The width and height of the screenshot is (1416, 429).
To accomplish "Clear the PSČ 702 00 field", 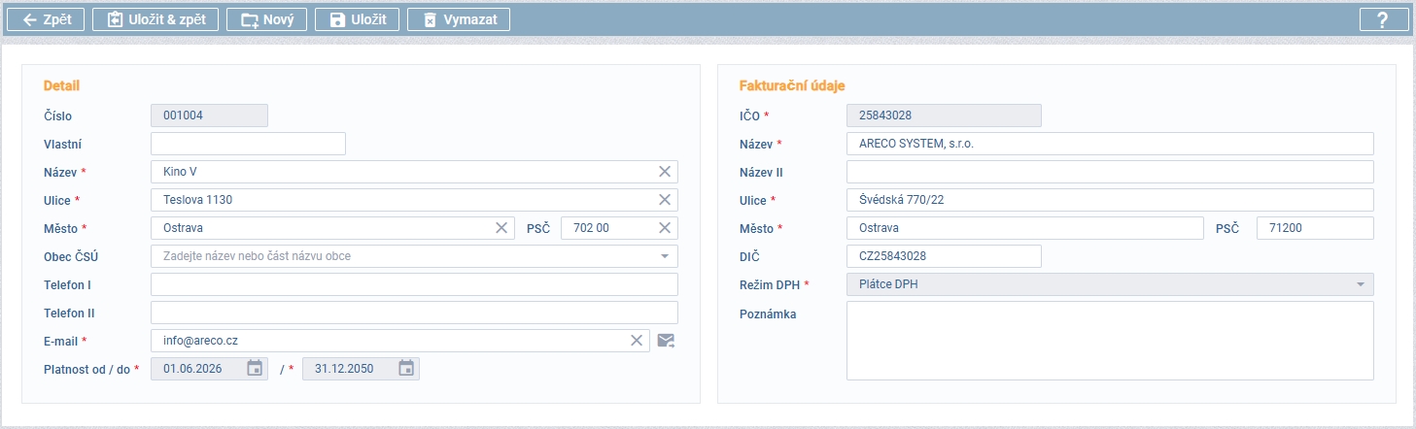I will pyautogui.click(x=665, y=228).
